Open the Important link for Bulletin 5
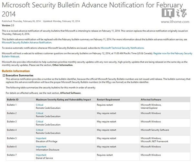Screen dimensions: 194x162 click(41, 138)
